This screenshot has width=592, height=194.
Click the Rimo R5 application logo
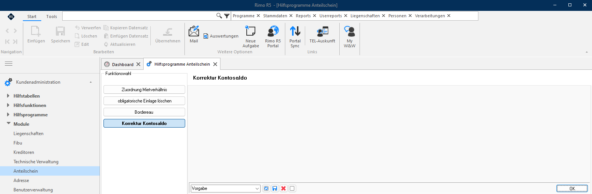(11, 17)
